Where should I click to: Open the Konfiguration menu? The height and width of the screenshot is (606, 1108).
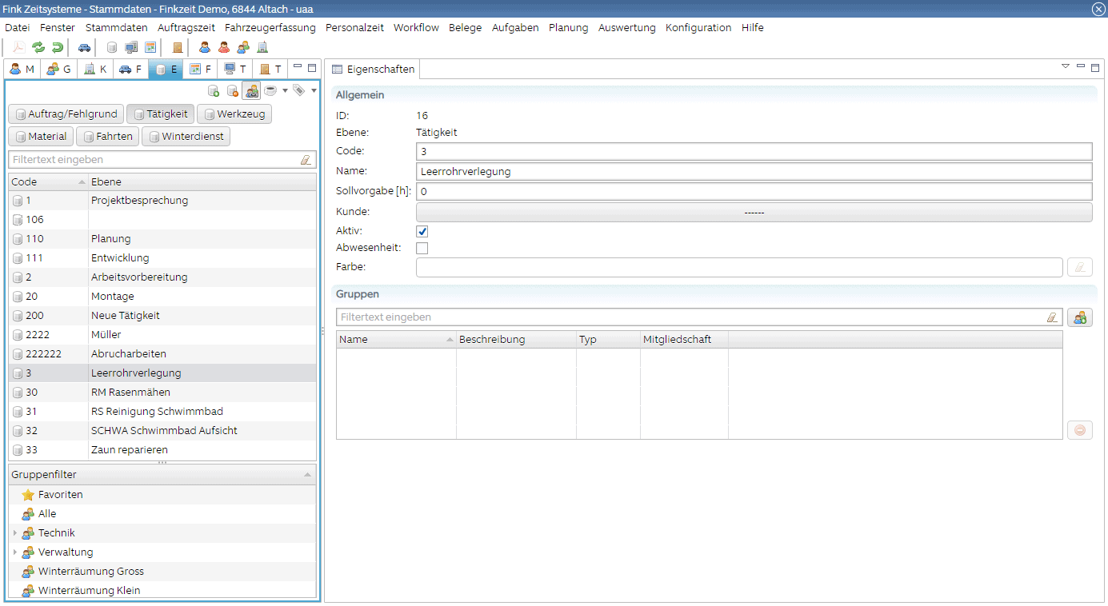[x=698, y=27]
